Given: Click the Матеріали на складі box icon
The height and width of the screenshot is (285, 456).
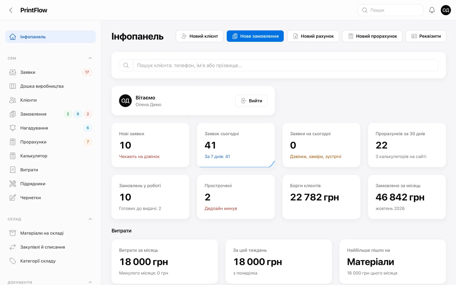Looking at the screenshot, I should click(13, 233).
